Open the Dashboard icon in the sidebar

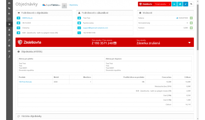pos(9,3)
